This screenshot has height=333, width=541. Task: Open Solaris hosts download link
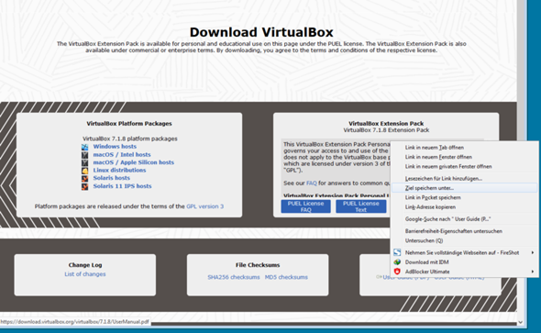pos(112,178)
